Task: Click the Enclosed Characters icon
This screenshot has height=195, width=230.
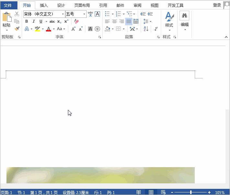Action: [x=97, y=29]
